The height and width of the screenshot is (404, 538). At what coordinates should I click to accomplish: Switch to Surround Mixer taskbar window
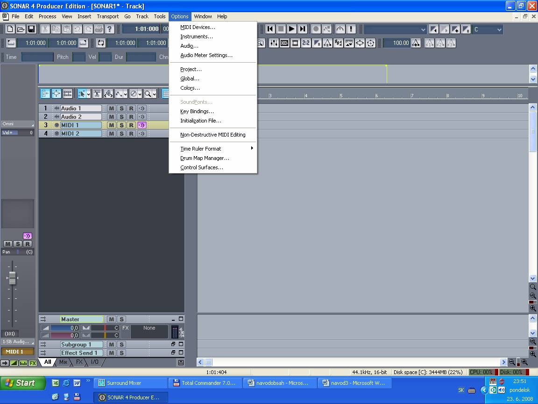click(x=130, y=383)
